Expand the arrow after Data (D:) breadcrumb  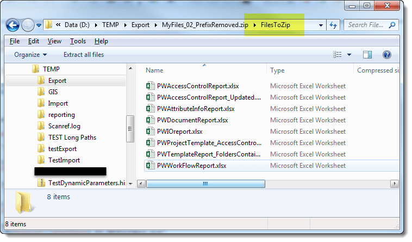[x=96, y=25]
